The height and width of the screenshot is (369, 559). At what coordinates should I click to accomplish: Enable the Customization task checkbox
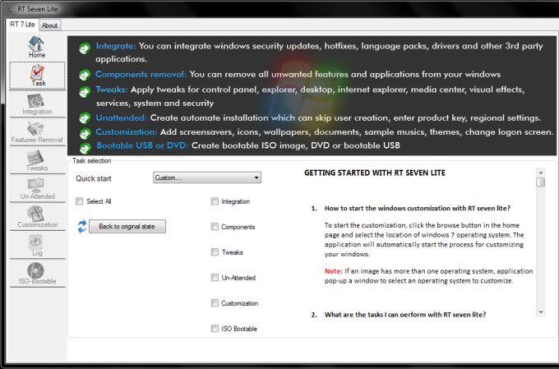[215, 303]
